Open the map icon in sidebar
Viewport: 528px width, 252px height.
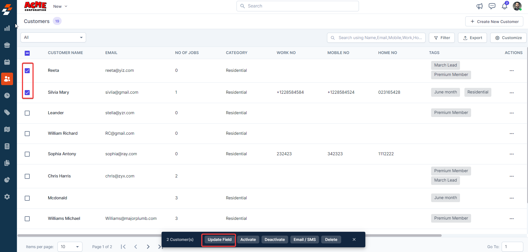[7, 129]
